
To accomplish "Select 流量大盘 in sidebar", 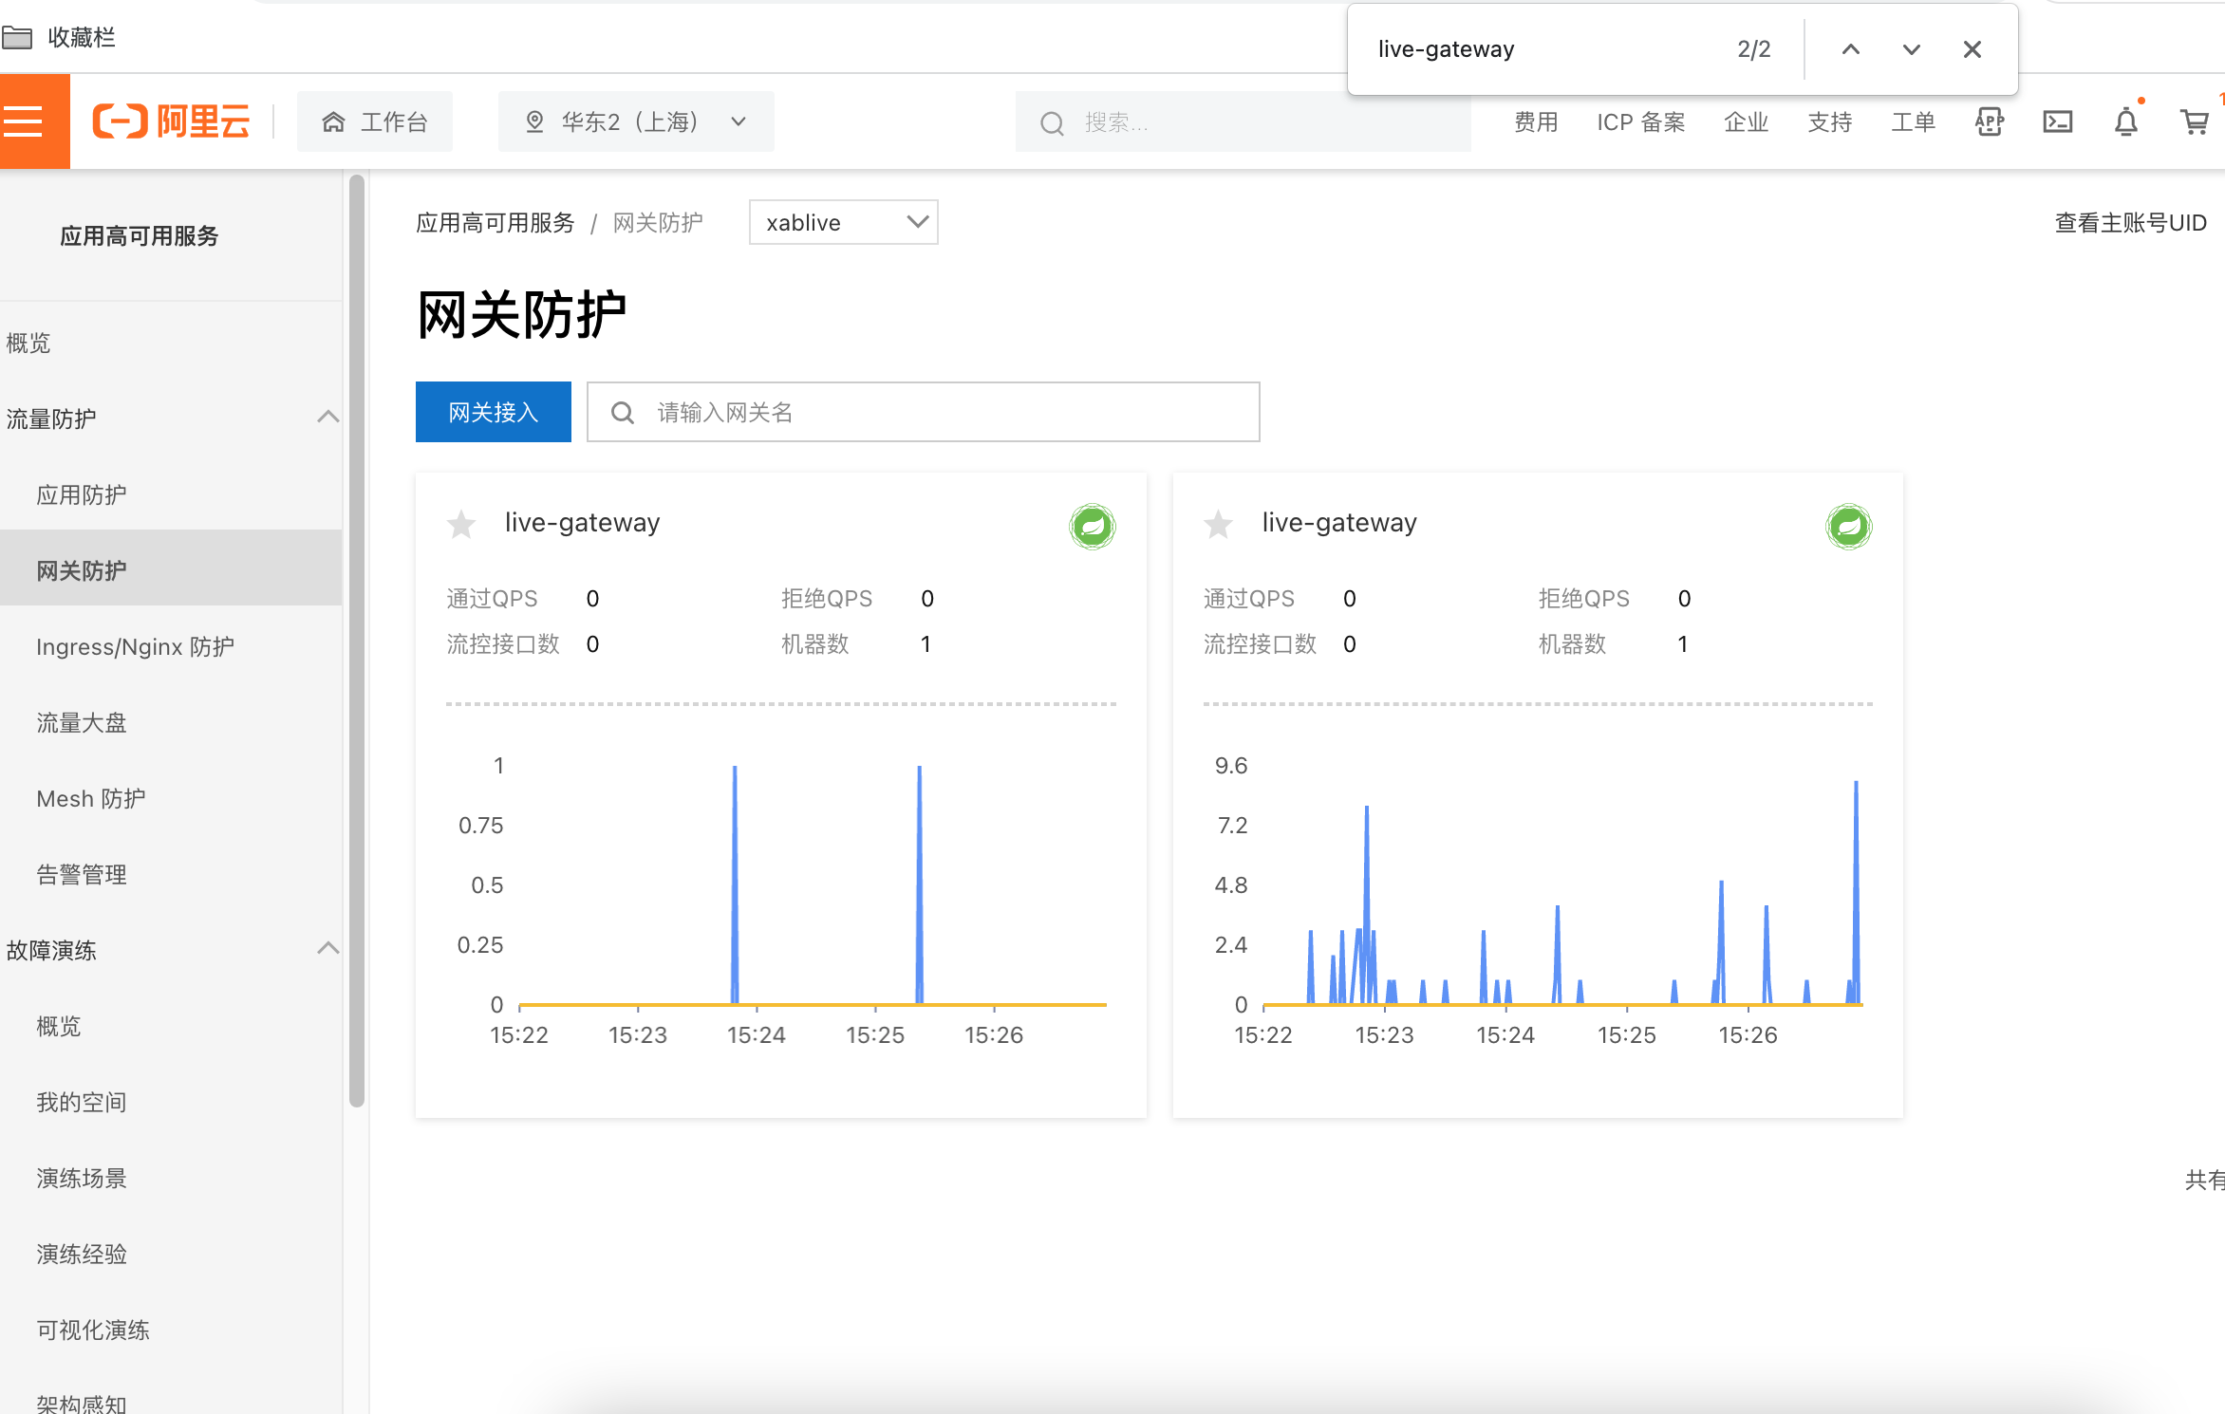I will (82, 722).
